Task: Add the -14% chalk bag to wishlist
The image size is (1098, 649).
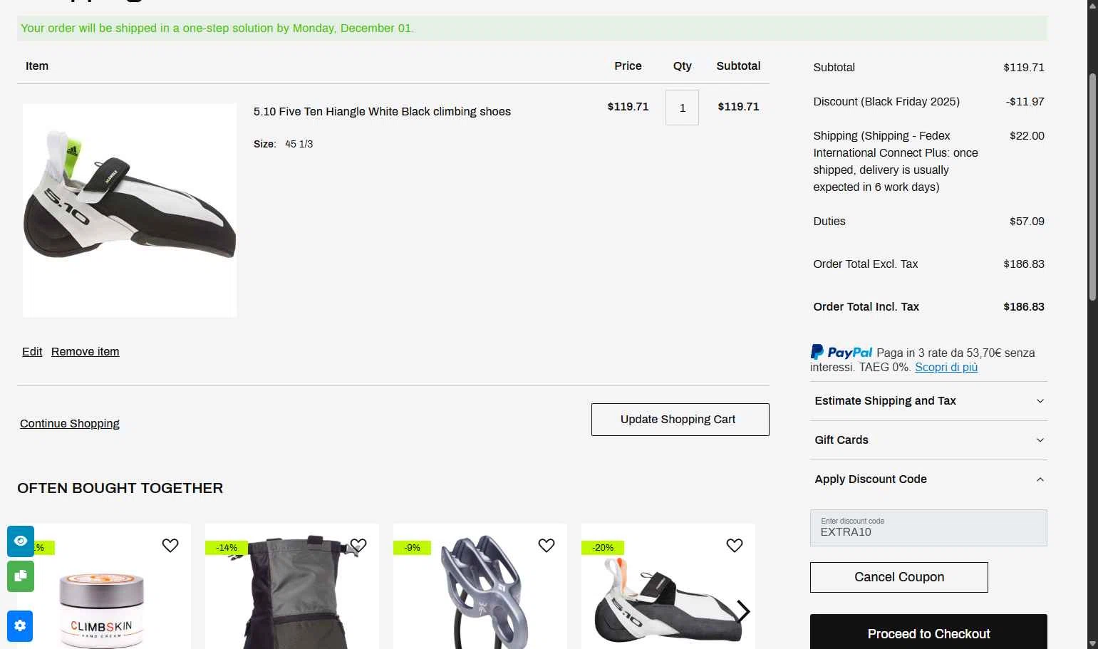Action: (358, 546)
